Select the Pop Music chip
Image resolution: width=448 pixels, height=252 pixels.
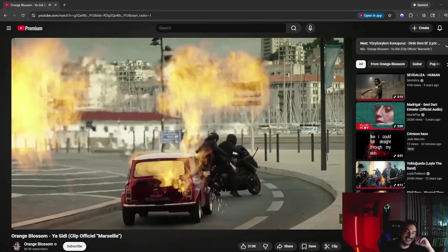[435, 64]
